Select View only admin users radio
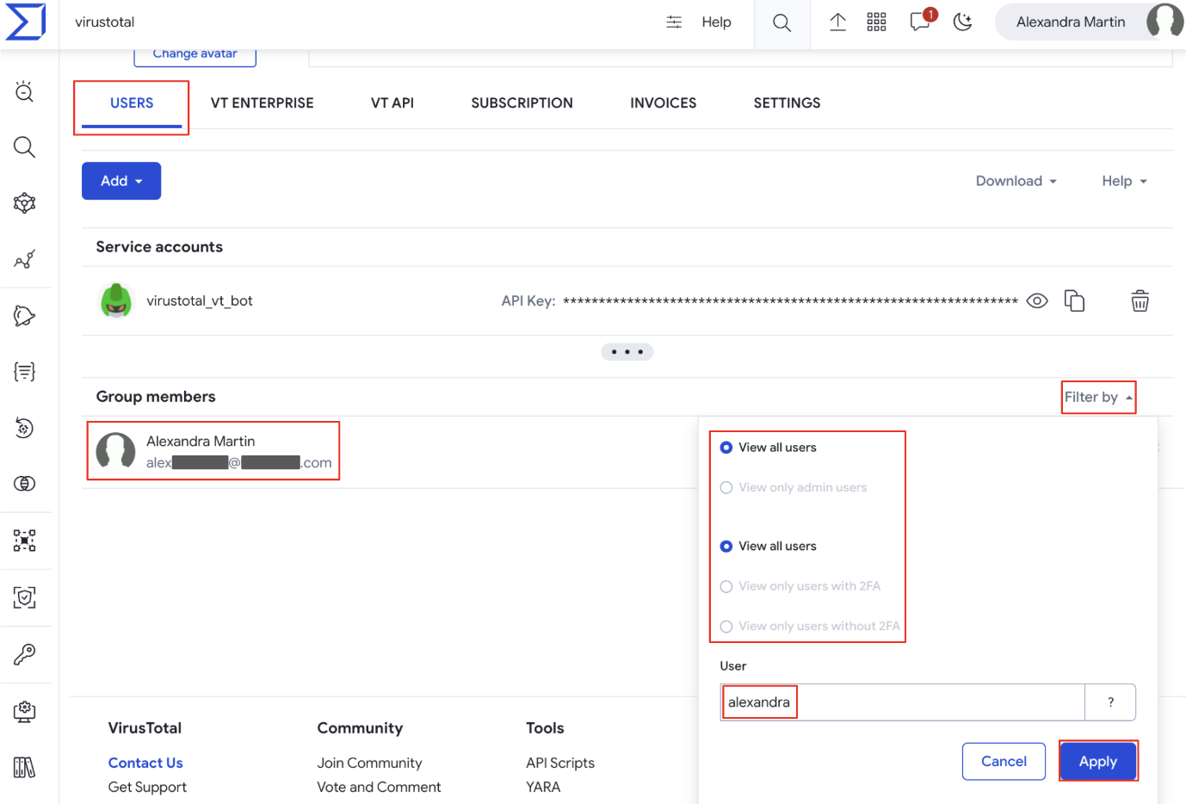Viewport: 1186px width, 804px height. pos(726,487)
